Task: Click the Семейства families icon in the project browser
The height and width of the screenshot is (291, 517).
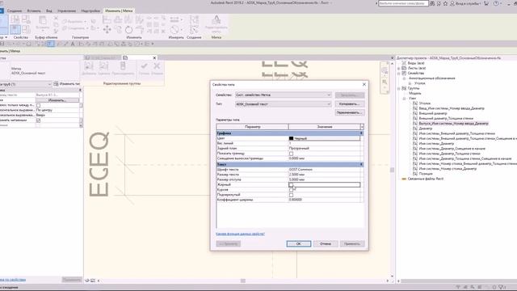Action: pyautogui.click(x=404, y=73)
